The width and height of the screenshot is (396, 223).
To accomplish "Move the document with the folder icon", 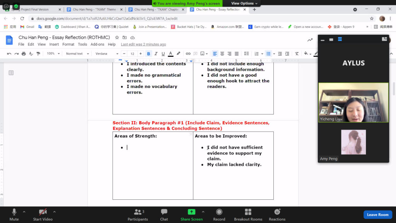I will click(125, 38).
